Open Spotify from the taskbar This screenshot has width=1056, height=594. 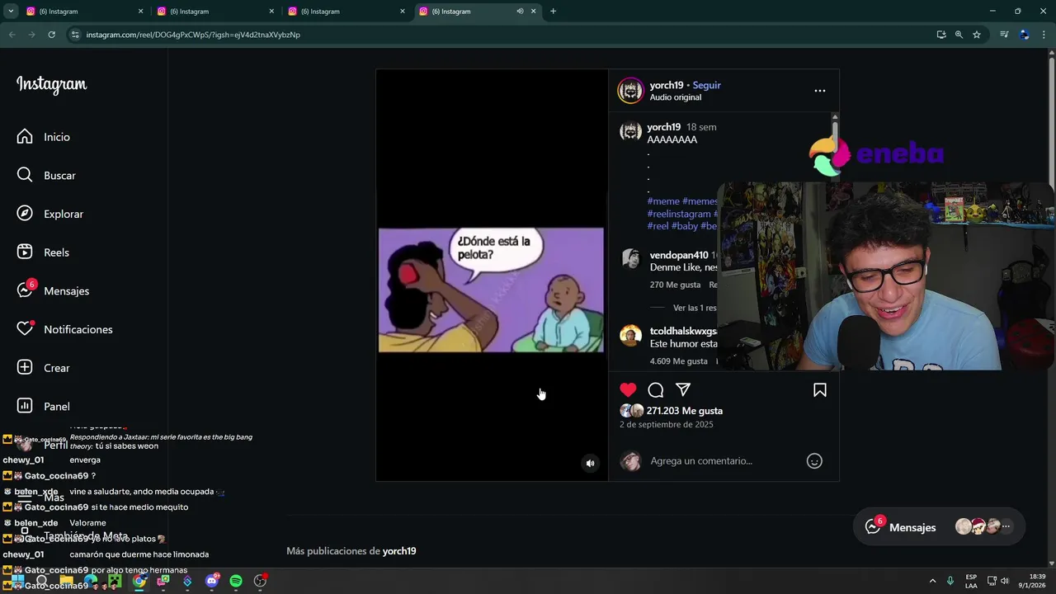[236, 581]
